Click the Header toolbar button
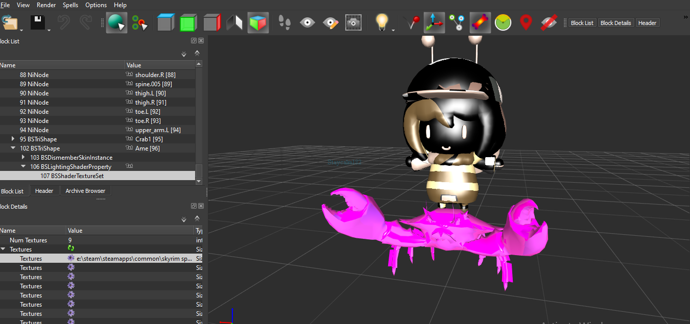Image resolution: width=690 pixels, height=324 pixels. [647, 23]
